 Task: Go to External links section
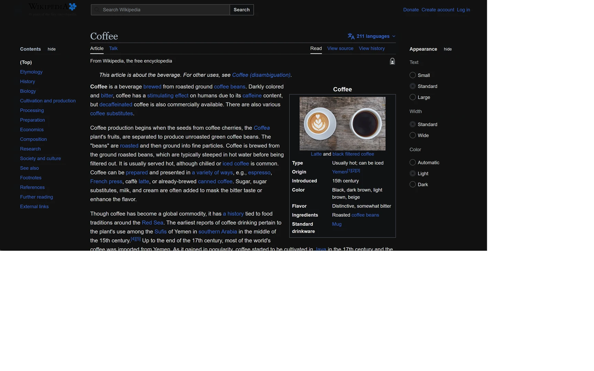click(34, 206)
